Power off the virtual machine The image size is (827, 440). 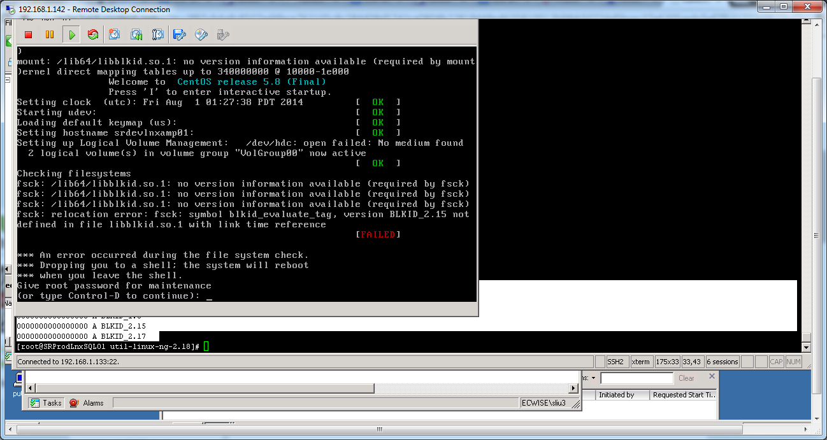(27, 34)
